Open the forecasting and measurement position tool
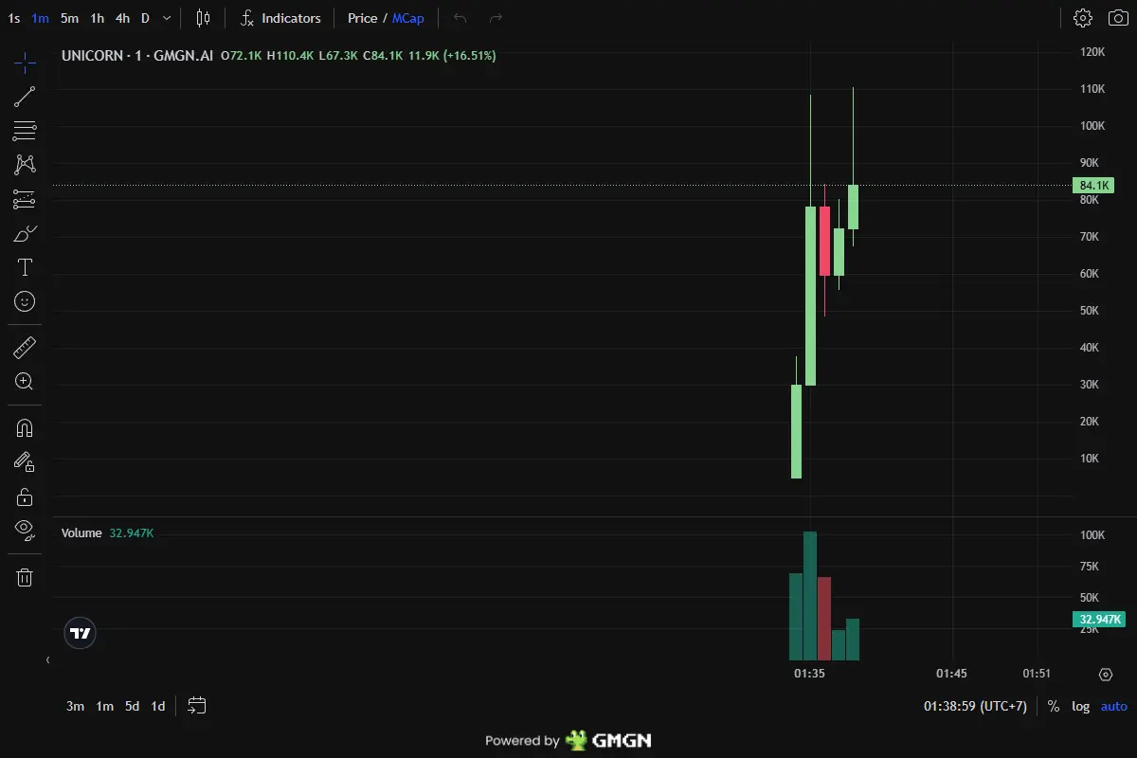 (25, 199)
